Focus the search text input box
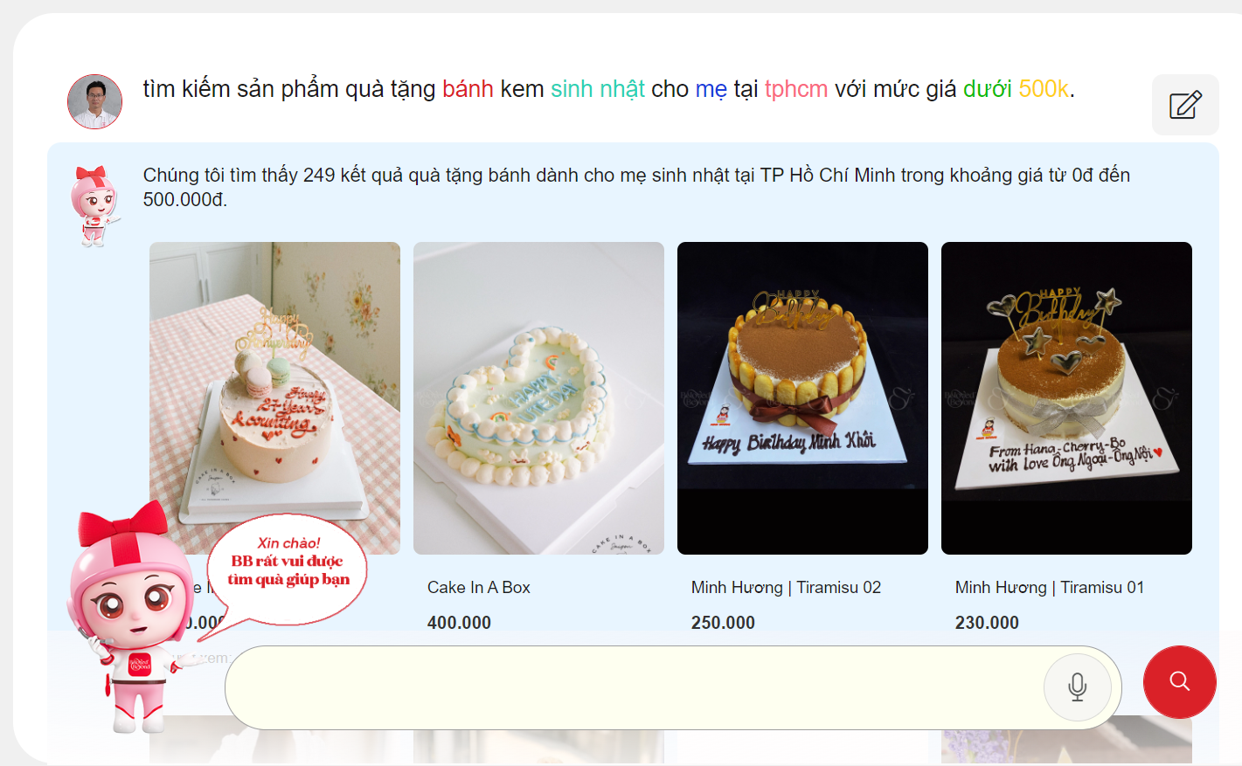1242x766 pixels. point(634,687)
